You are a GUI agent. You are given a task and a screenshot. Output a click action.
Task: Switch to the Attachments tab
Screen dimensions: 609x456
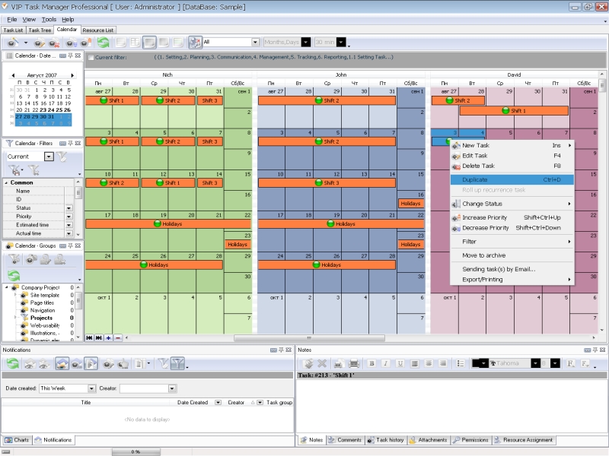(x=429, y=440)
